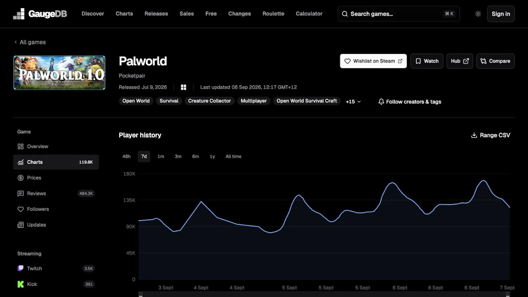Click the Sign in button

501,14
